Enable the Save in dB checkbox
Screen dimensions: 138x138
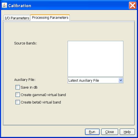(18, 87)
